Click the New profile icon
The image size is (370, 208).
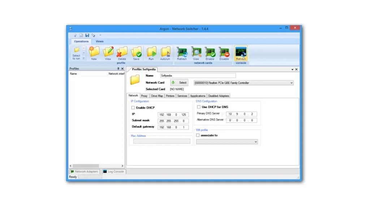click(94, 52)
